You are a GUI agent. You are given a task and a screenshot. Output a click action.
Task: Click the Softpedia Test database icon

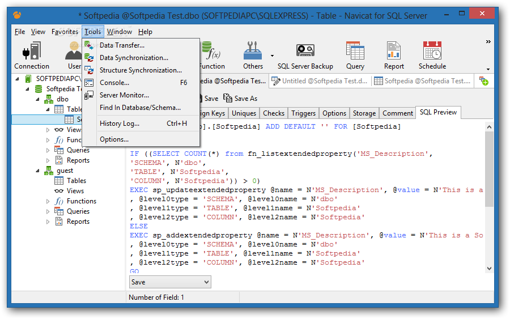[x=39, y=89]
